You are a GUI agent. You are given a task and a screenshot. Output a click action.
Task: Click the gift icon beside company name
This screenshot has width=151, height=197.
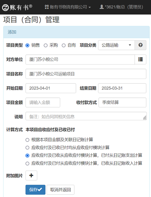tap(47, 7)
